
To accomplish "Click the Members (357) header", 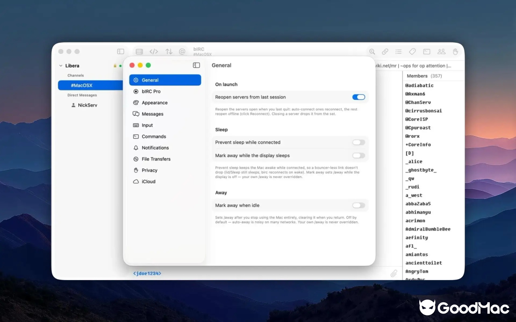I will tap(424, 76).
